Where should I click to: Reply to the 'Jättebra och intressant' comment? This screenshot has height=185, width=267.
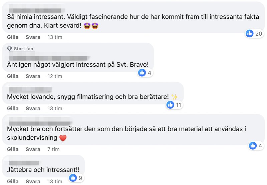33,181
